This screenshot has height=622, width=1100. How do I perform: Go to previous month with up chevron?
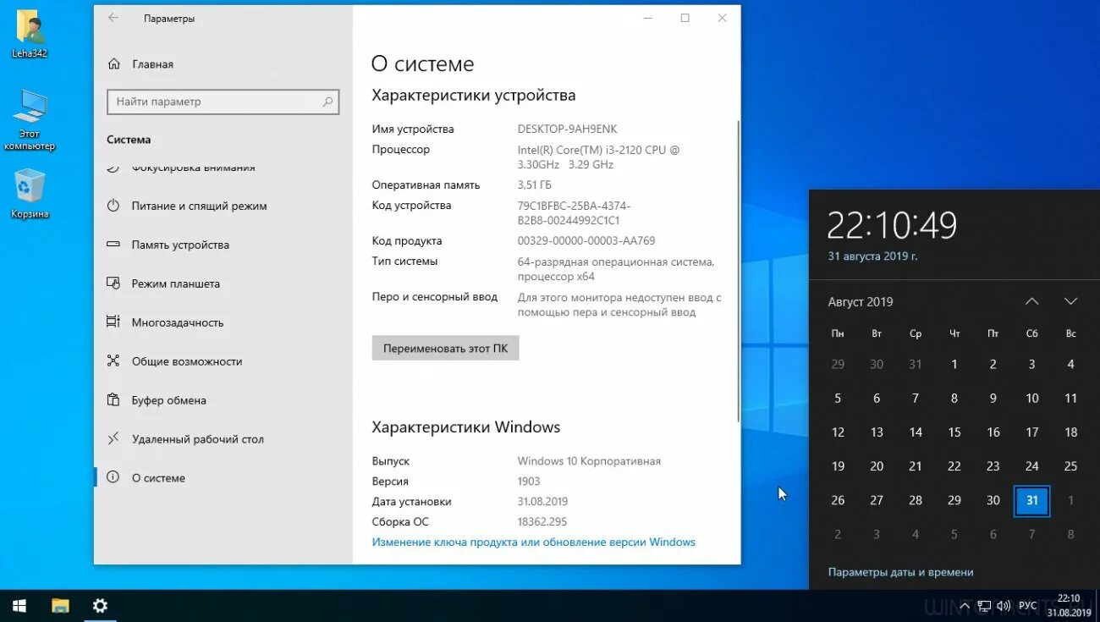(x=1031, y=301)
